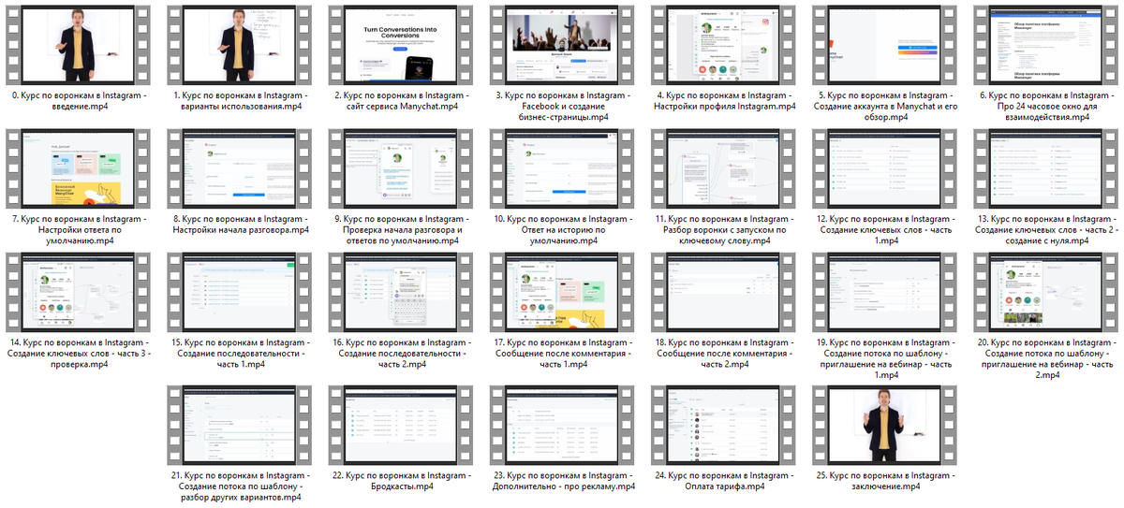Click file name '15. ... Создание последовательности - часть 1.mp4'
The width and height of the screenshot is (1124, 508).
pos(239,354)
